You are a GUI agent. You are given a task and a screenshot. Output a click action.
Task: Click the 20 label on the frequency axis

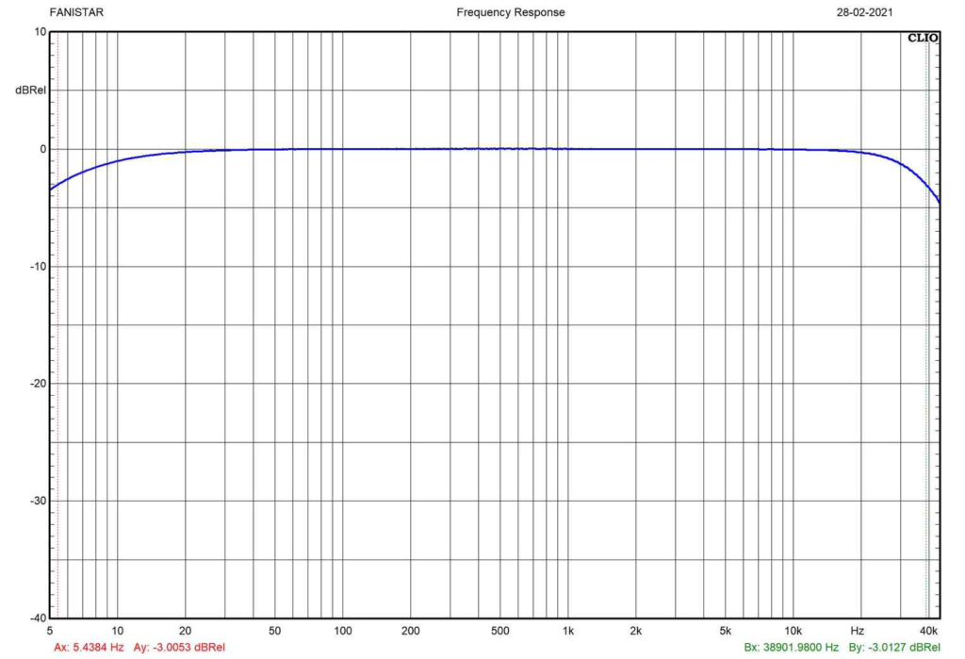tap(186, 631)
